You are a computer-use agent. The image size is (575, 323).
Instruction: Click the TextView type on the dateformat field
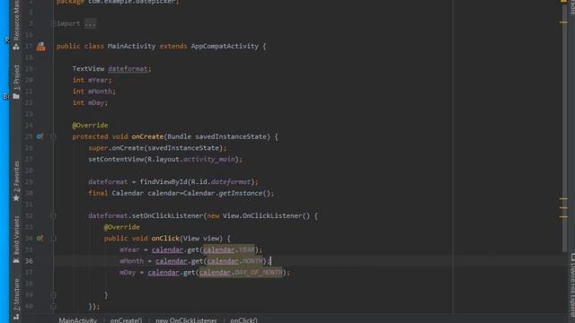88,69
